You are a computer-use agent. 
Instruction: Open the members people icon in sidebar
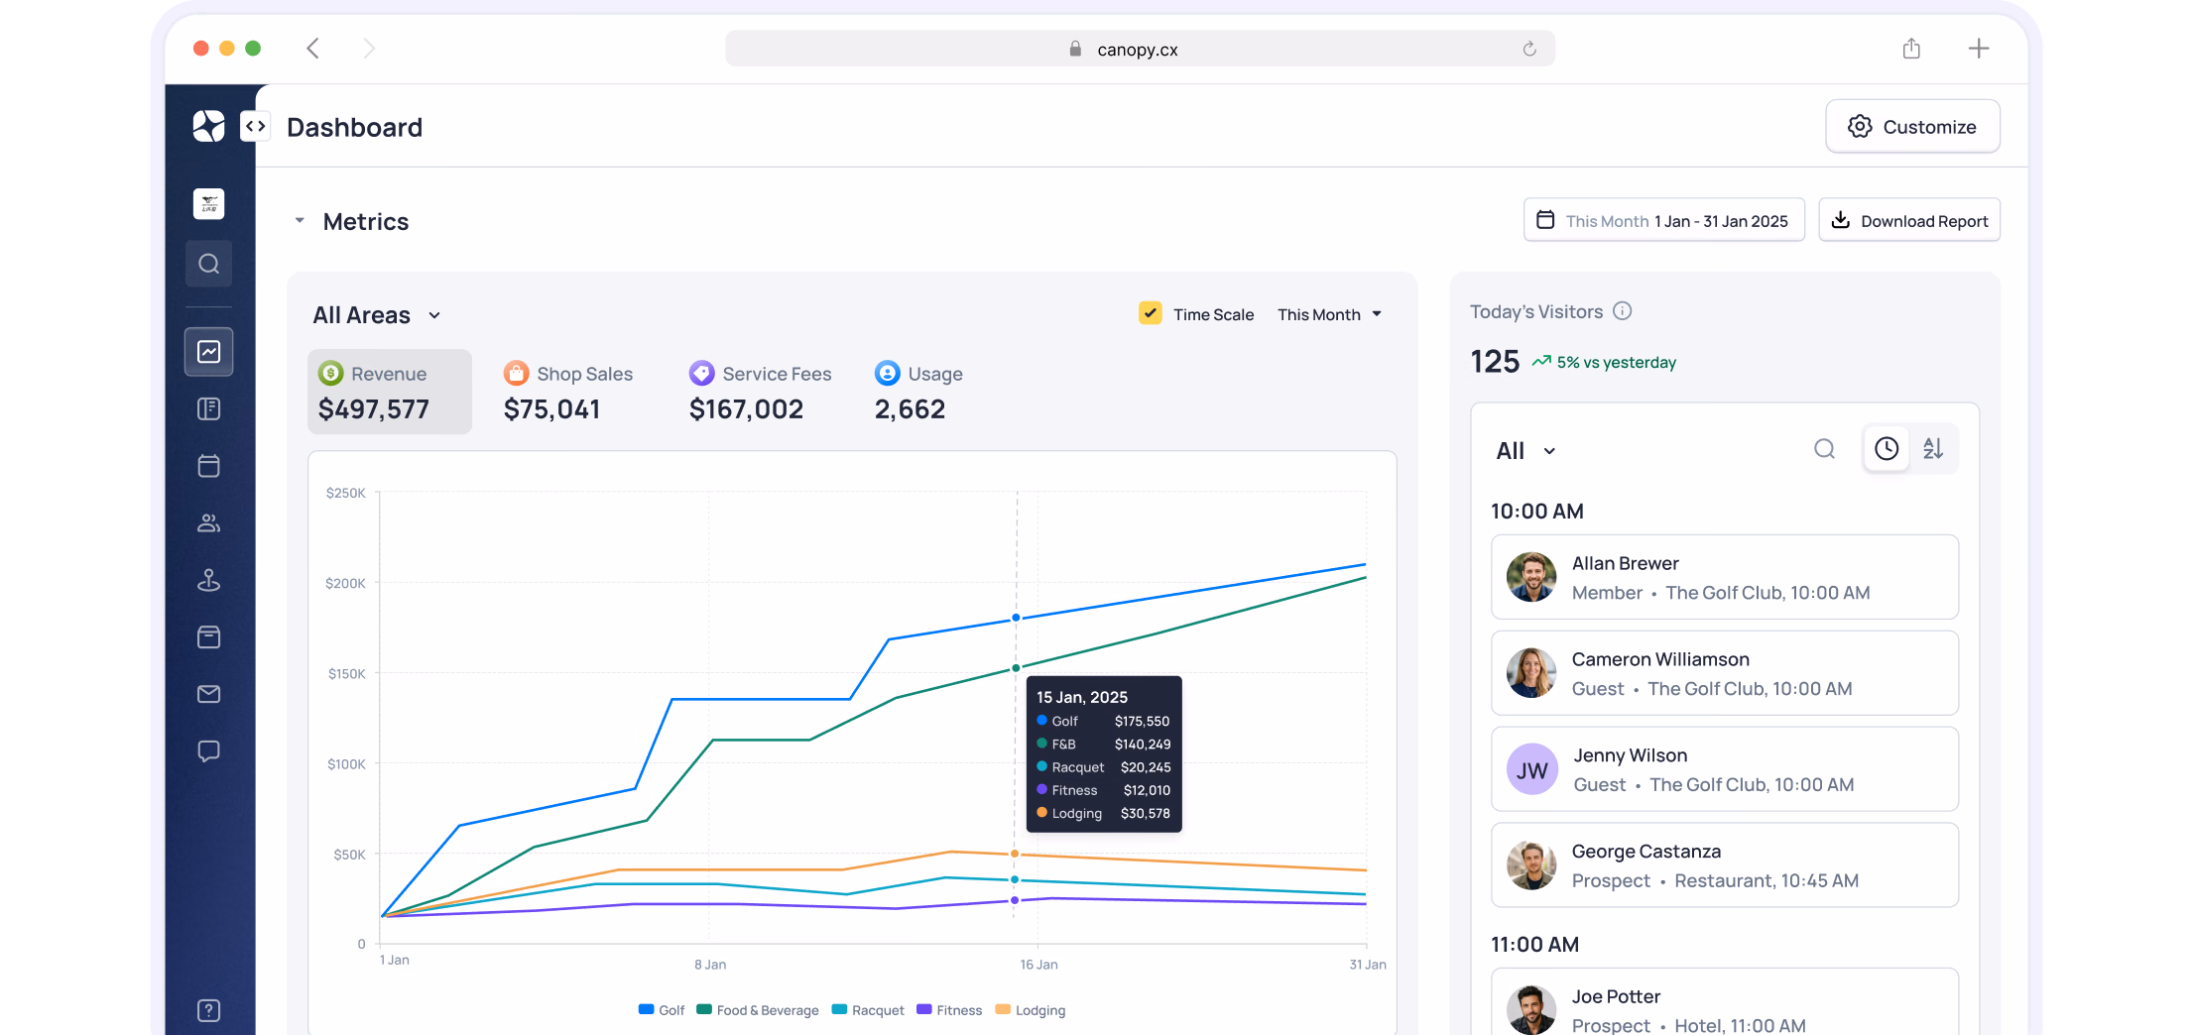click(x=208, y=523)
